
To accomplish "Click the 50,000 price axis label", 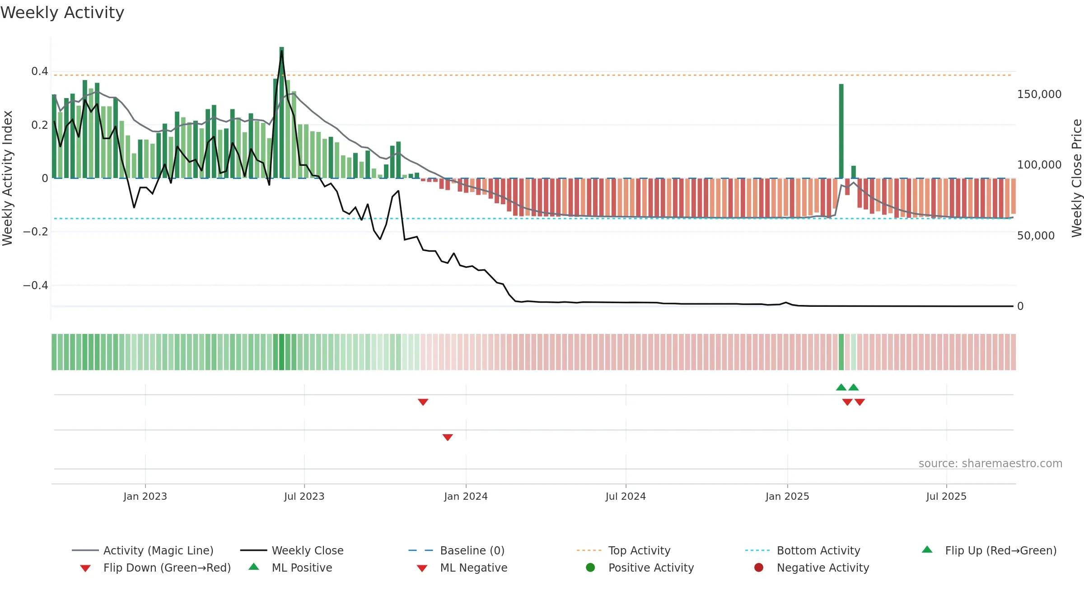I will [x=1036, y=236].
